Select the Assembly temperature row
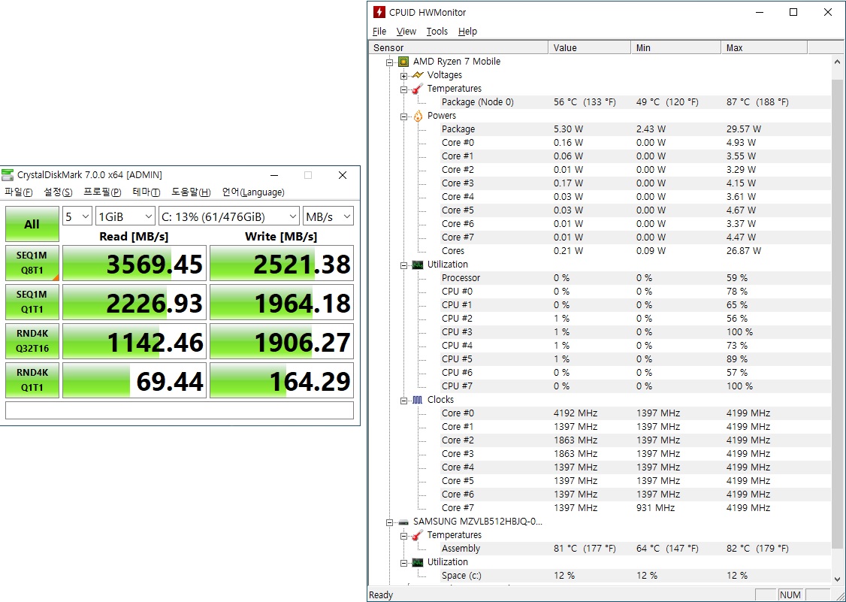The image size is (846, 602). click(x=635, y=549)
